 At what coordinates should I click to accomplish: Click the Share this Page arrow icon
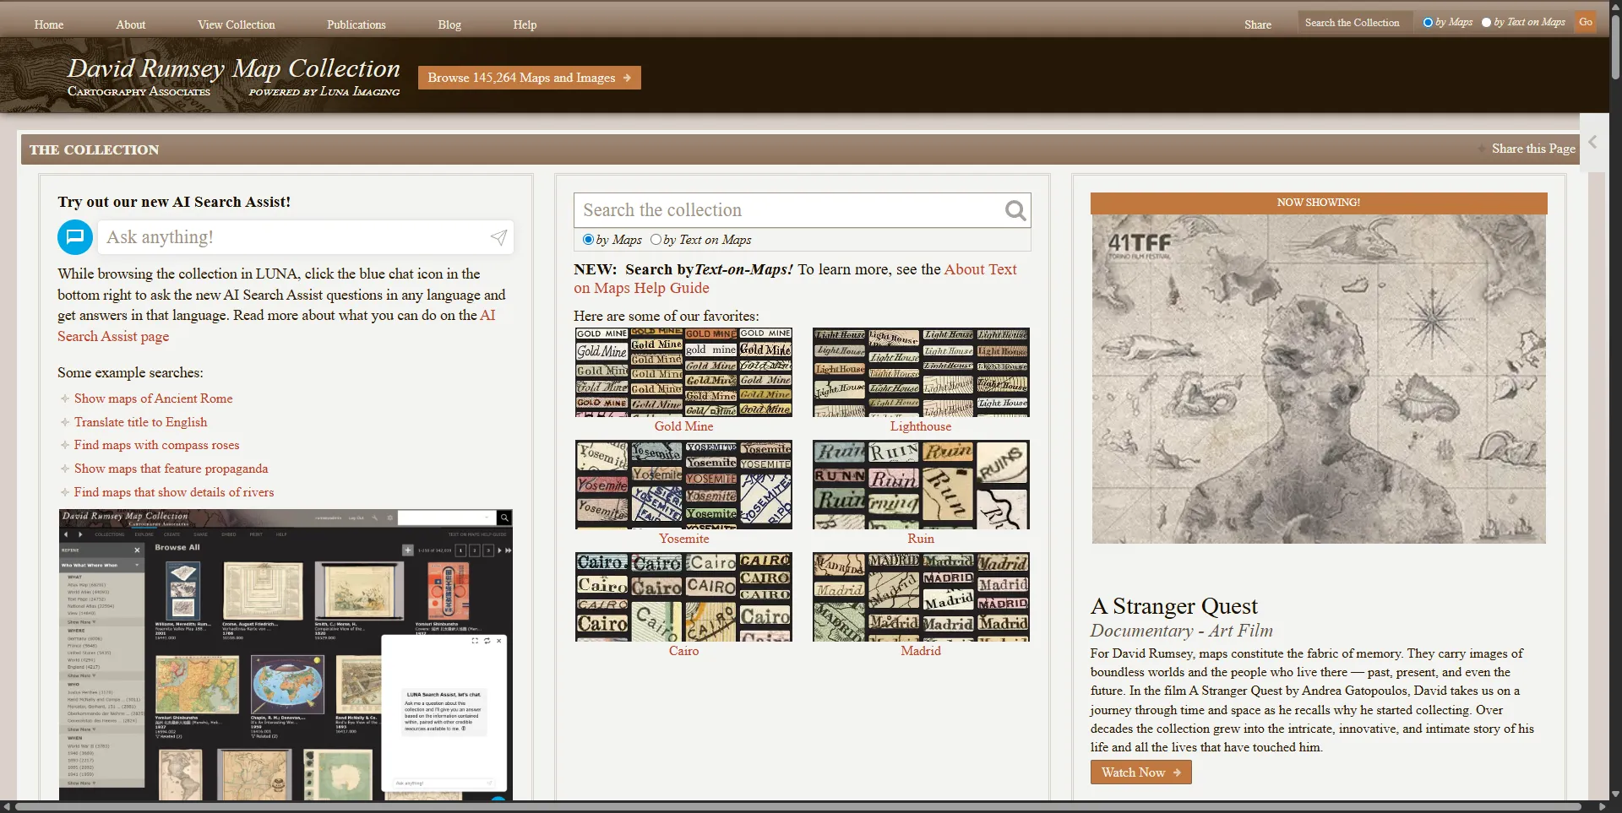(1482, 149)
